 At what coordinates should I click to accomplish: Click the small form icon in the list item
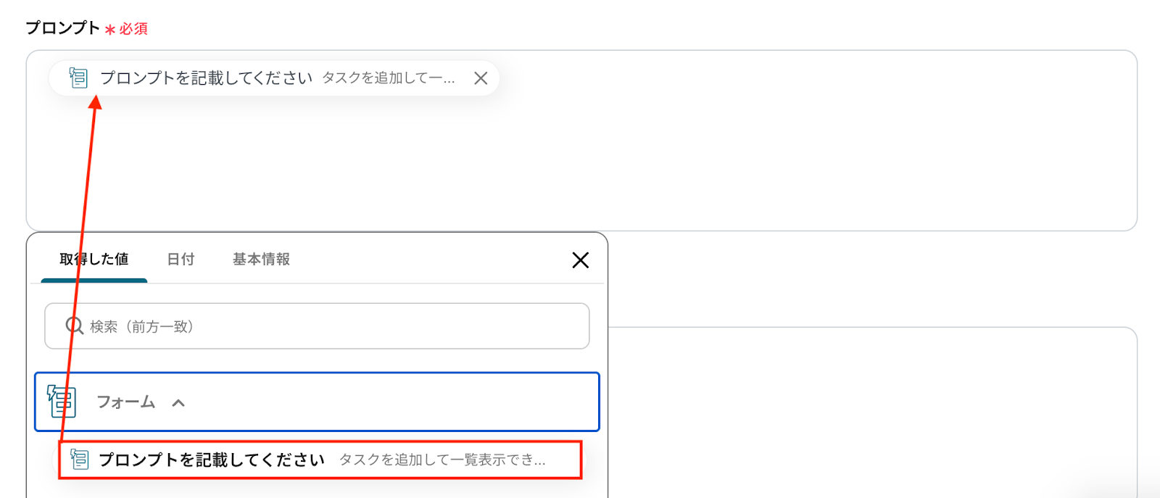[x=80, y=460]
